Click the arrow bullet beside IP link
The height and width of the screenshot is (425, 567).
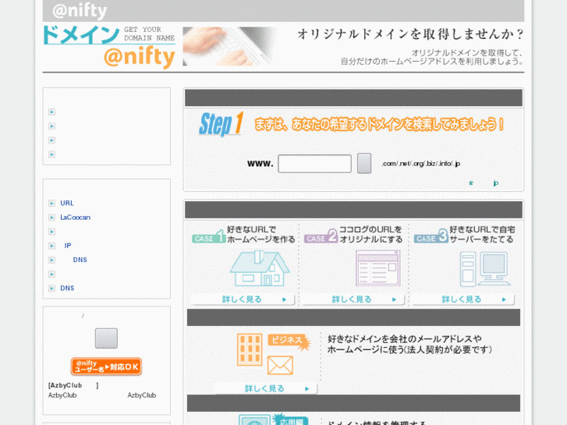[51, 246]
